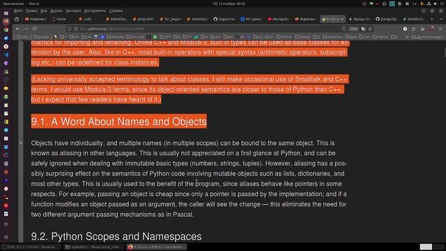Screen dimensions: 446x251
Task: Click the '9.1. A Word About Names and Objects' heading
Action: coord(119,121)
